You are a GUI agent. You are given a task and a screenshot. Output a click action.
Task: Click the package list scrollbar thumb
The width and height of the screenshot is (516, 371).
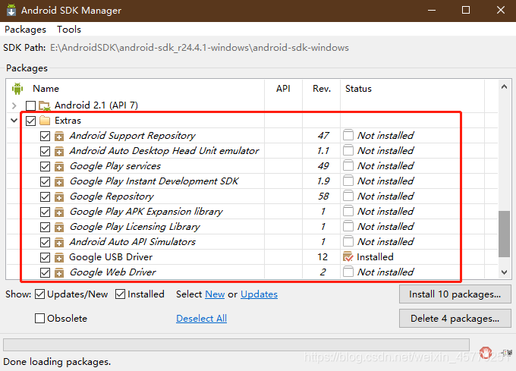(504, 234)
